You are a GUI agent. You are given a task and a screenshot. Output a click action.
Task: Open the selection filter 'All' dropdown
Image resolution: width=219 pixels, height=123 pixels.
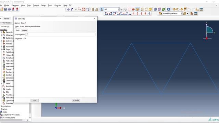click(119, 9)
